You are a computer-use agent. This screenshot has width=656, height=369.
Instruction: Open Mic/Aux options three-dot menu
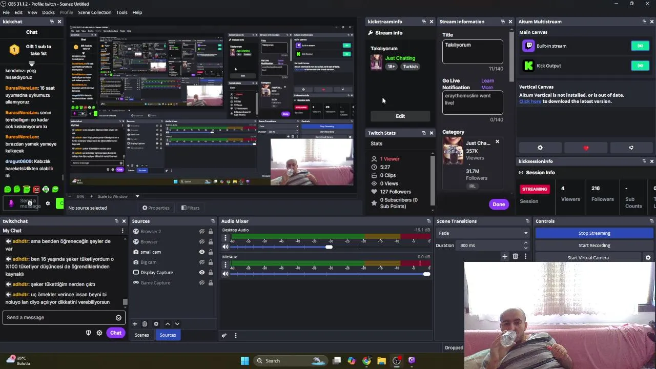tap(225, 265)
